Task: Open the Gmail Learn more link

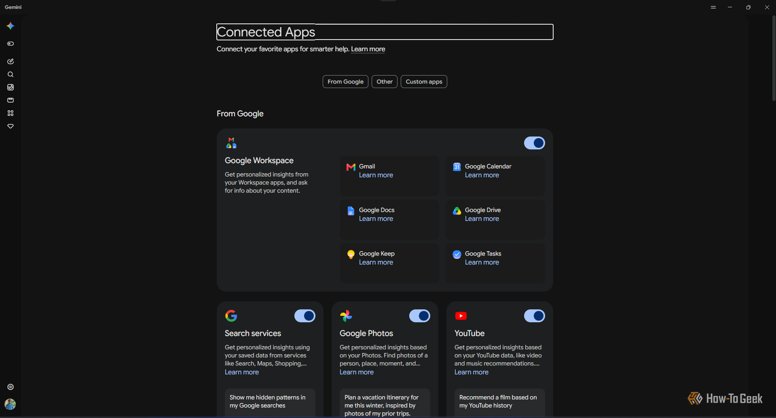Action: click(376, 175)
